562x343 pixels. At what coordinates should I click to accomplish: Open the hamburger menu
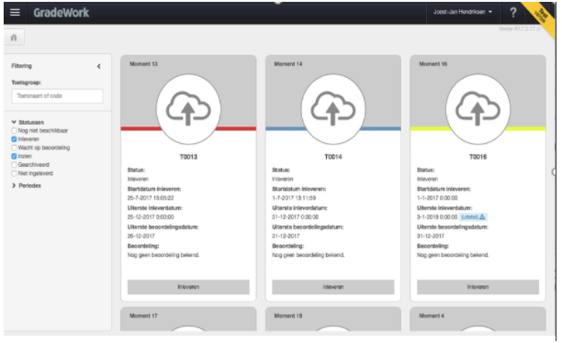point(15,13)
